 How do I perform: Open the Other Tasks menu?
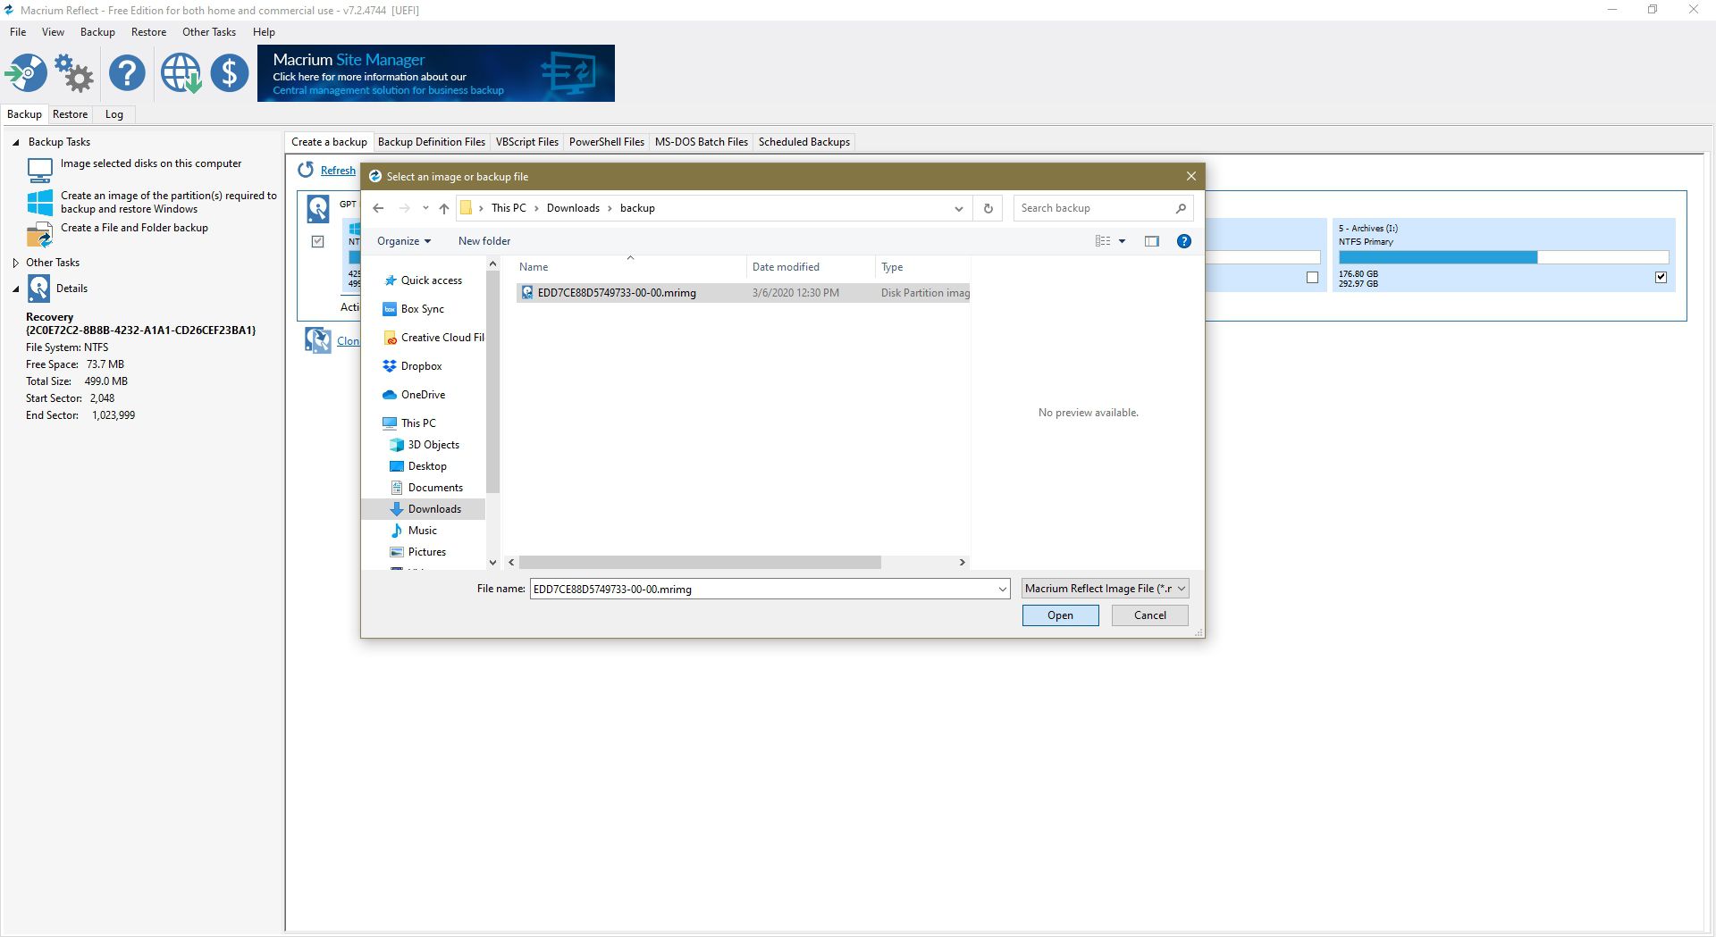pos(209,32)
